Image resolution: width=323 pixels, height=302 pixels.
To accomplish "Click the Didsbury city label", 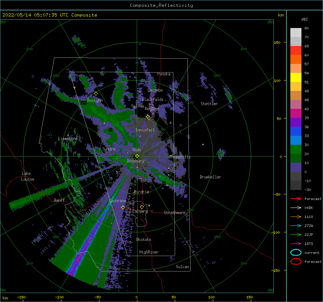I will (x=136, y=161).
